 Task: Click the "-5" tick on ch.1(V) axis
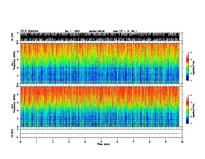17,41
